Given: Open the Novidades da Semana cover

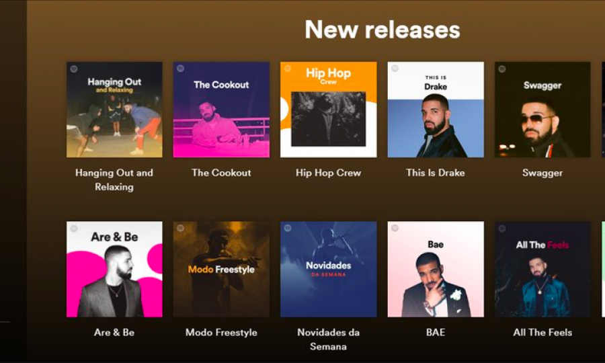Looking at the screenshot, I should tap(328, 270).
